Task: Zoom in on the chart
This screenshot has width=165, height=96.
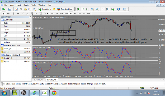Action: click(x=93, y=9)
